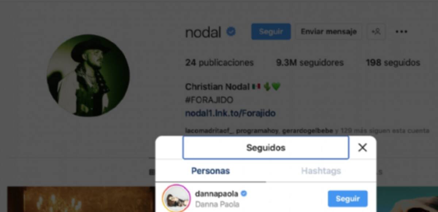Open the three-dot options menu

401,32
